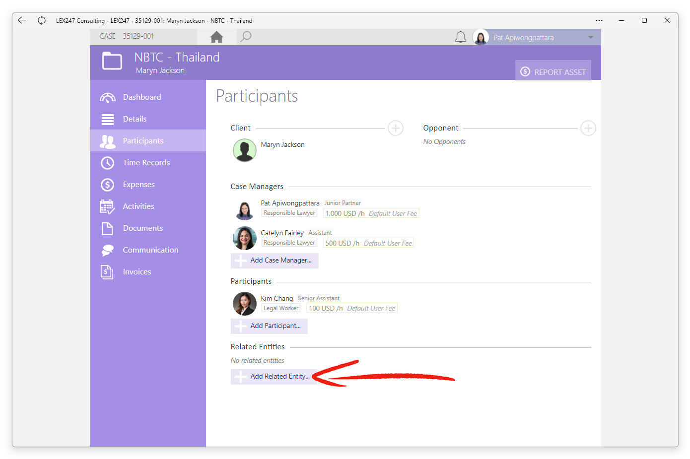Open Activities section
Viewport: 690px width, 459px height.
(x=148, y=206)
